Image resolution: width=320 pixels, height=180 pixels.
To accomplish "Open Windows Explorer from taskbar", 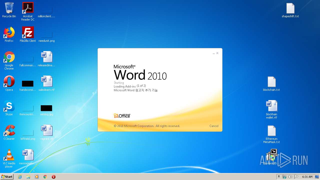I will pyautogui.click(x=28, y=177).
